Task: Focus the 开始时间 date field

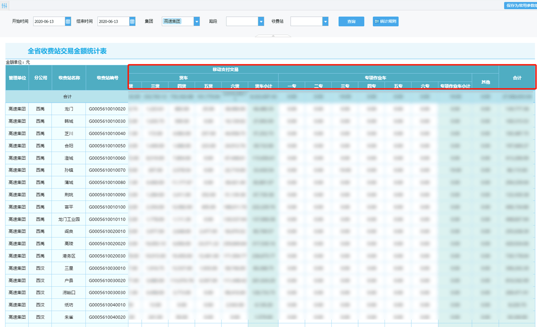Action: 49,21
